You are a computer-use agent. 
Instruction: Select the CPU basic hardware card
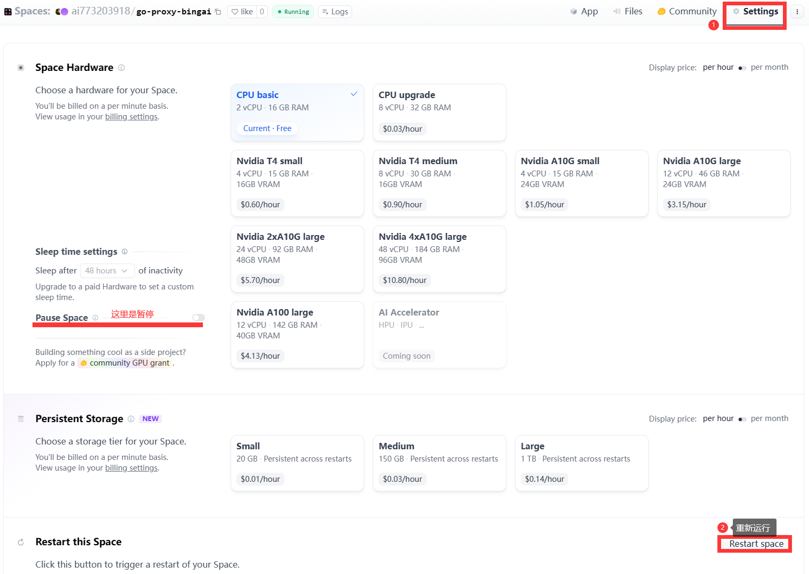[x=297, y=112]
